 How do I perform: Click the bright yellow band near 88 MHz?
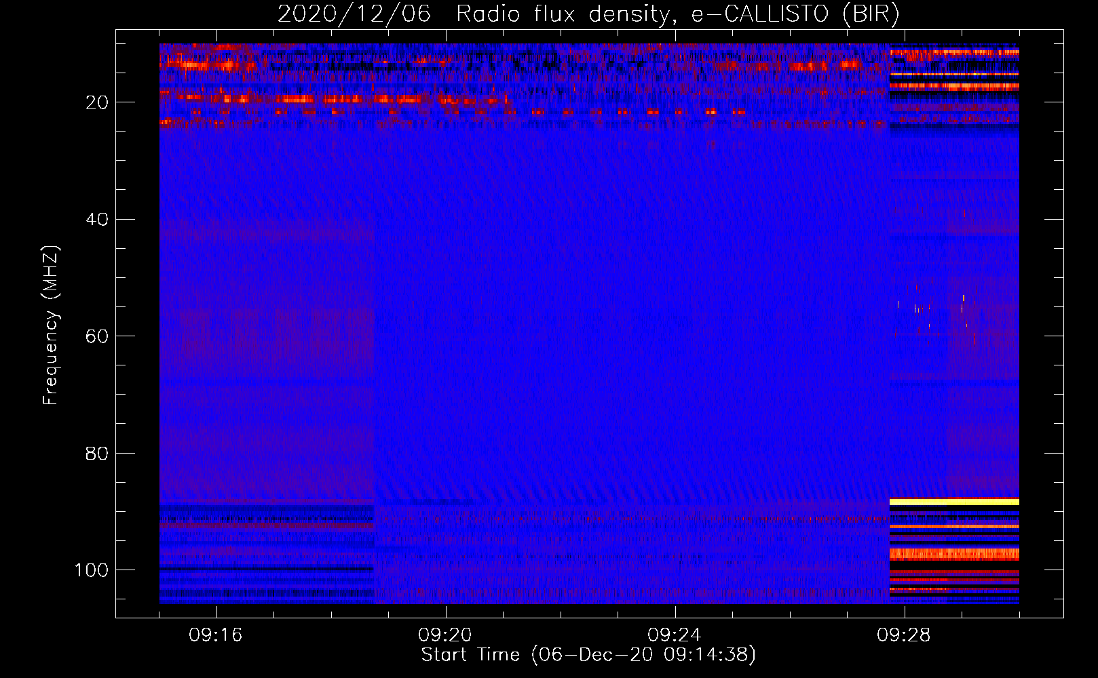(954, 502)
